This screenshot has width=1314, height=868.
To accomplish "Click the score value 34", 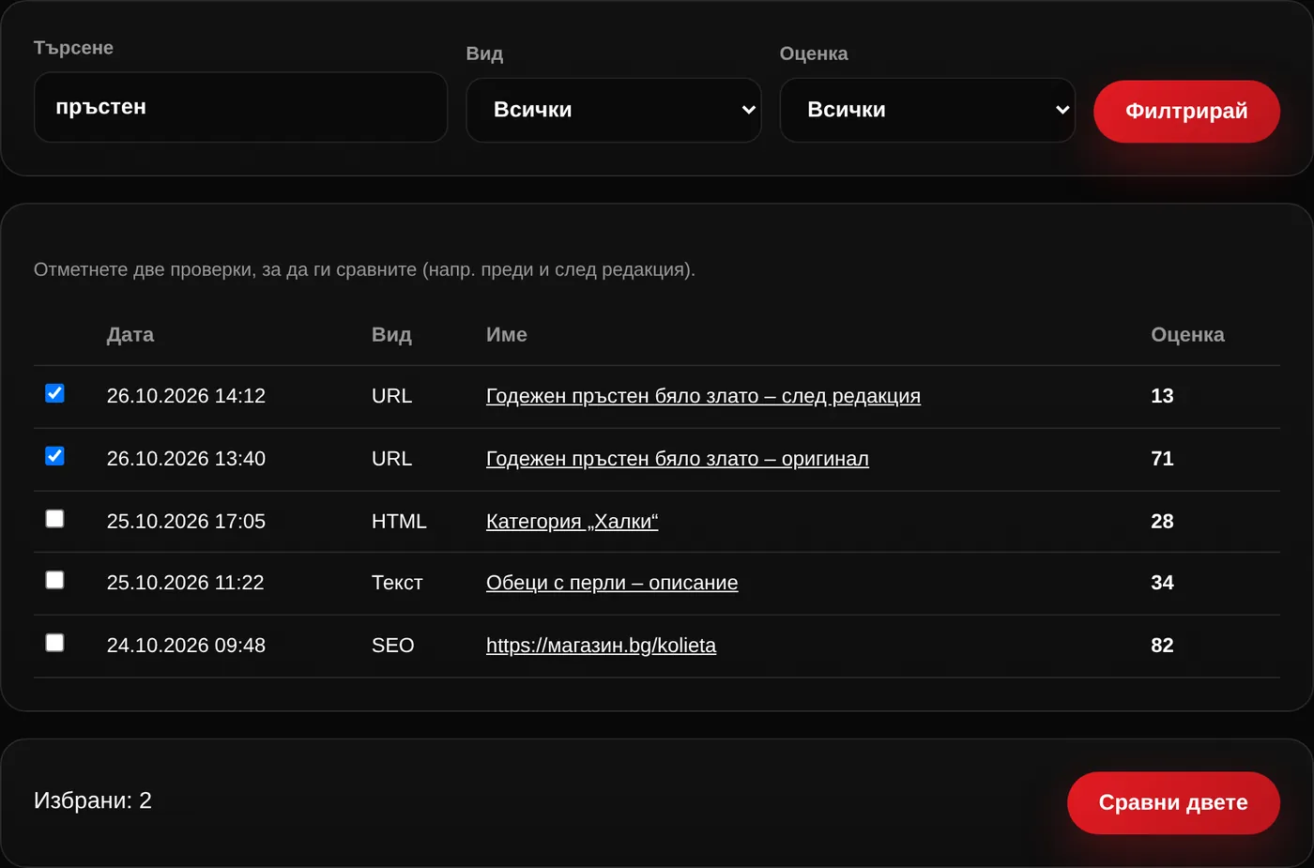I will point(1162,583).
